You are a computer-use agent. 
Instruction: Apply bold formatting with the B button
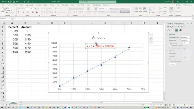pyautogui.click(x=18, y=12)
